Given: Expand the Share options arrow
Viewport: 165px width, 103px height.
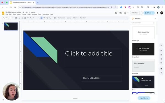Looking at the screenshot, I should tap(153, 13).
